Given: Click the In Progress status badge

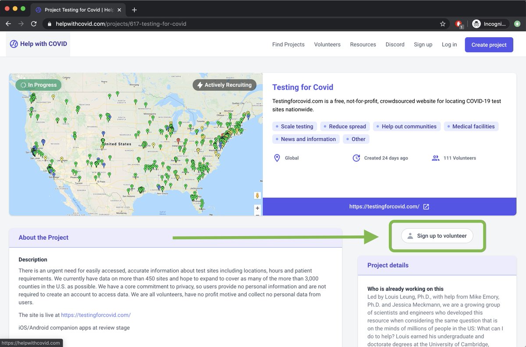Looking at the screenshot, I should click(x=39, y=85).
